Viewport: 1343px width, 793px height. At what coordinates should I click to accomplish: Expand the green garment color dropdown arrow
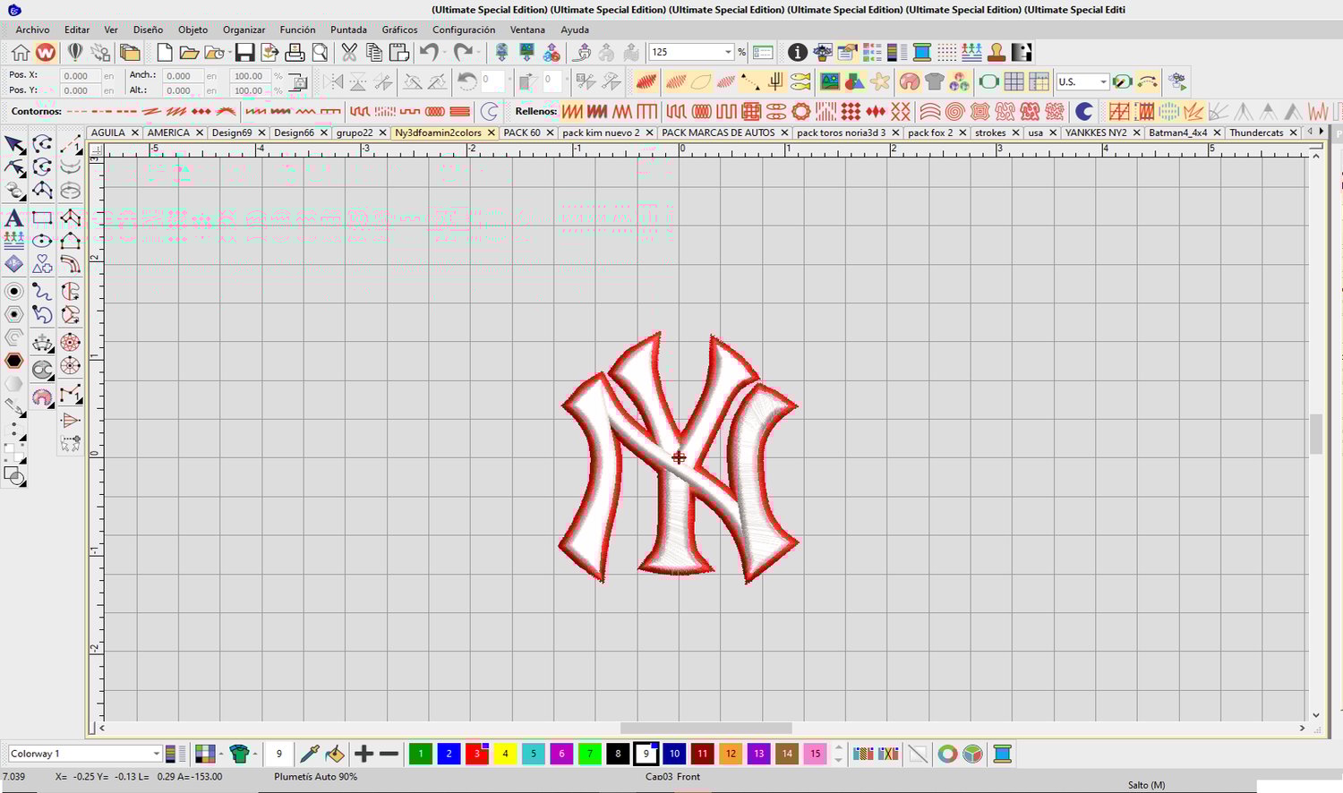click(x=254, y=754)
